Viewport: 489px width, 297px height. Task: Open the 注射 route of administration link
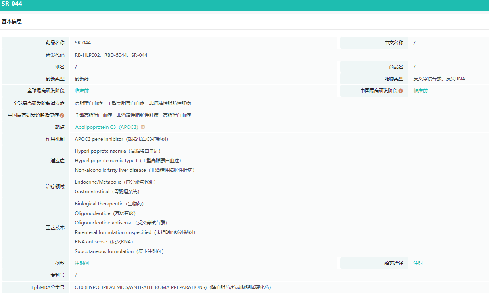(418, 263)
